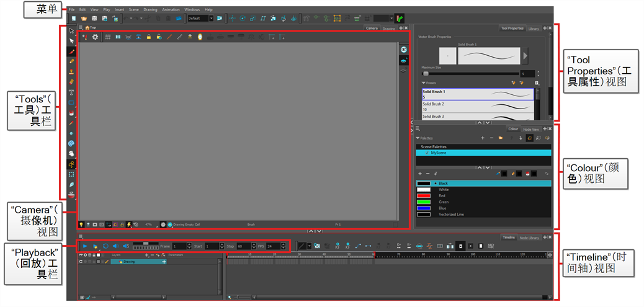Select the Eraser tool

pyautogui.click(x=72, y=81)
